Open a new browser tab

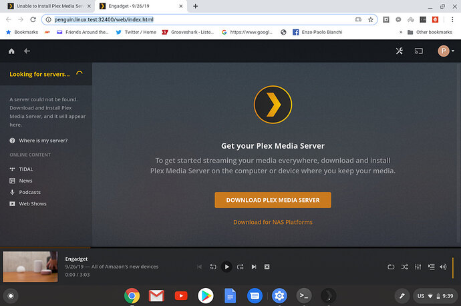pyautogui.click(x=196, y=6)
